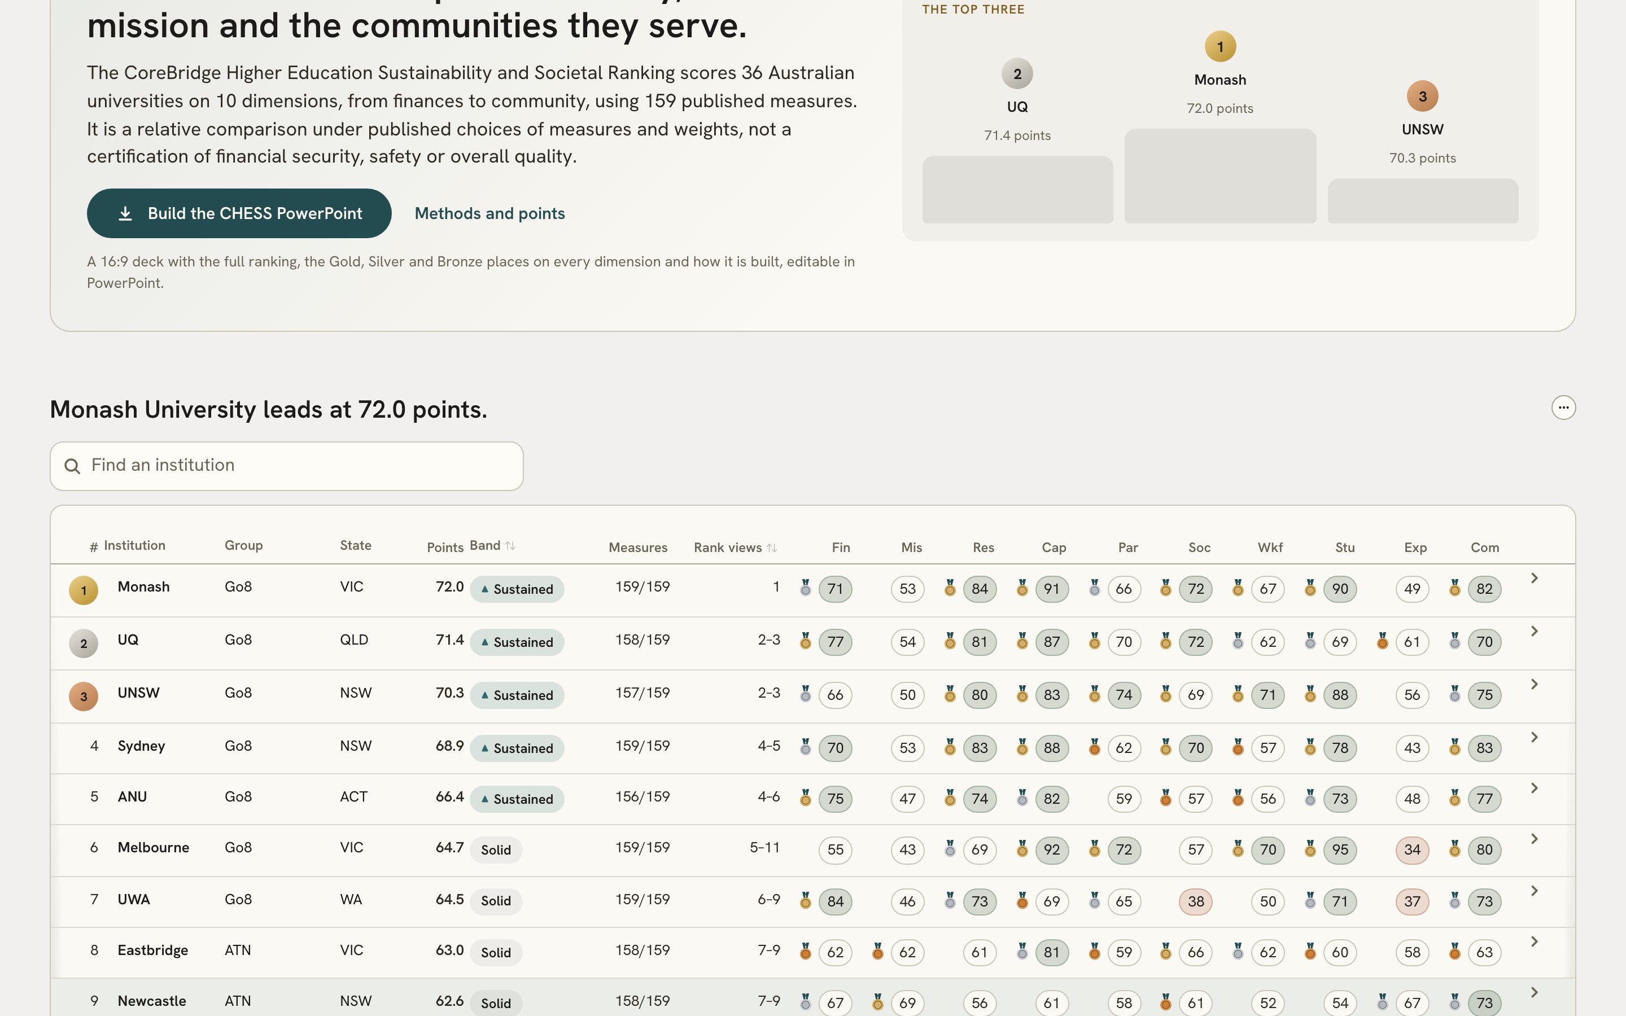
Task: Expand the ANU row chevron
Action: pyautogui.click(x=1534, y=787)
